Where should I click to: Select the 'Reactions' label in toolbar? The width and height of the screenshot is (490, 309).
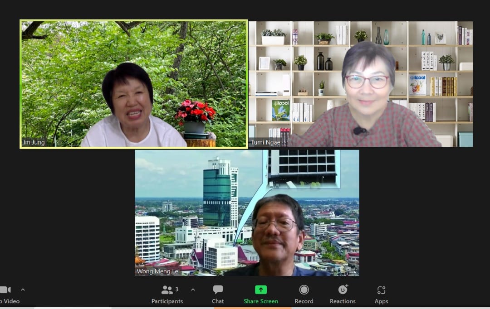343,301
